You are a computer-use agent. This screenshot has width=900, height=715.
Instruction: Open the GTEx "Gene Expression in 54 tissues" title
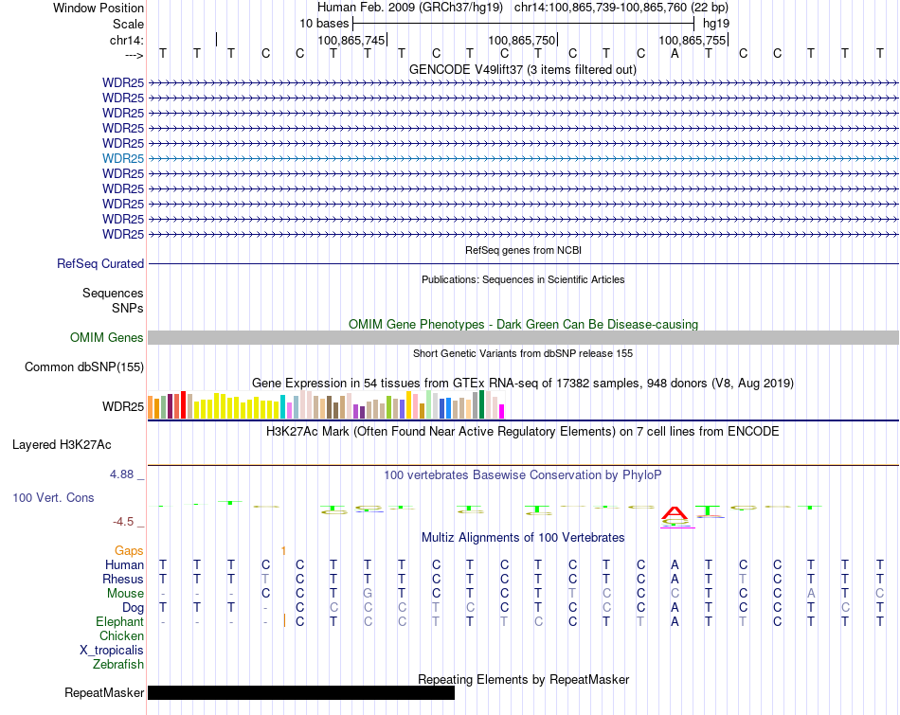coord(523,383)
